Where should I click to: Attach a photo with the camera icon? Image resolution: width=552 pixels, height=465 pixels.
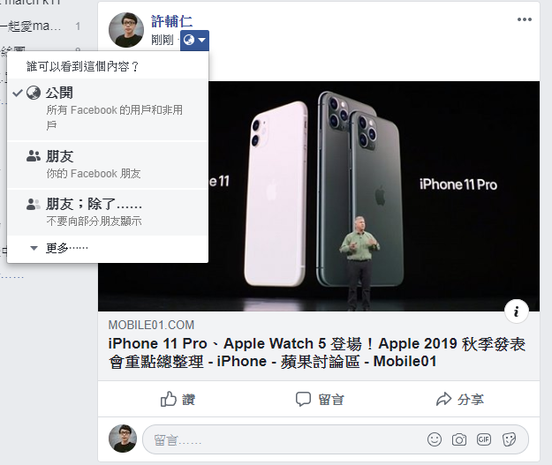(x=459, y=439)
